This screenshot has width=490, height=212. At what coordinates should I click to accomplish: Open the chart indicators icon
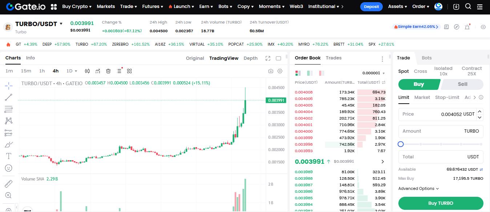pos(98,71)
